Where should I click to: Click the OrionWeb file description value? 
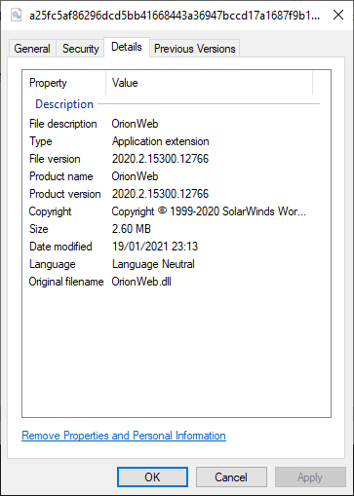click(135, 124)
